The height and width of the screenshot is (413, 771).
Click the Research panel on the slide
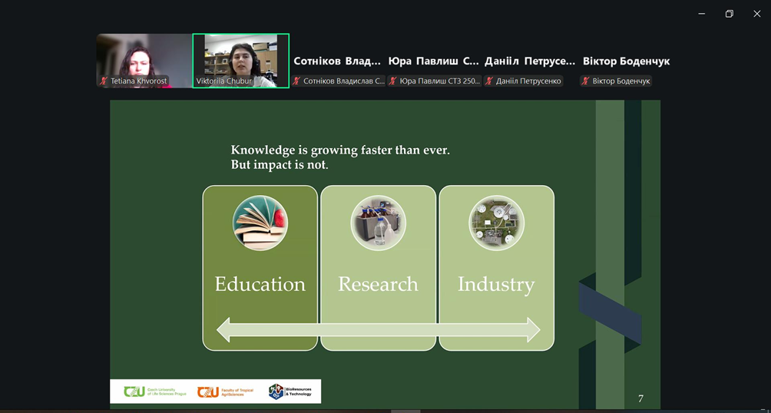click(379, 284)
